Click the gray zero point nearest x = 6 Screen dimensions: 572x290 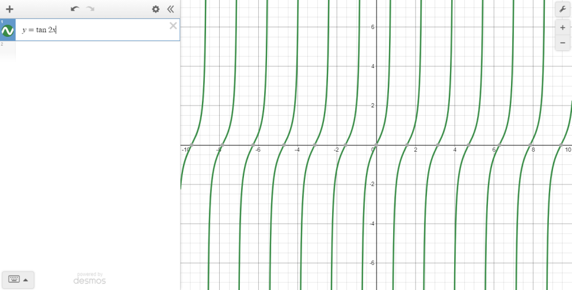click(499, 145)
